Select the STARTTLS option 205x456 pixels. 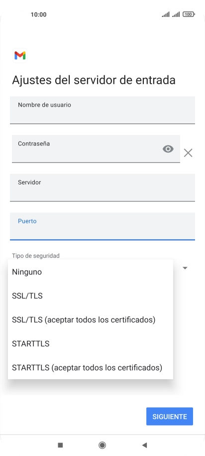coord(91,343)
